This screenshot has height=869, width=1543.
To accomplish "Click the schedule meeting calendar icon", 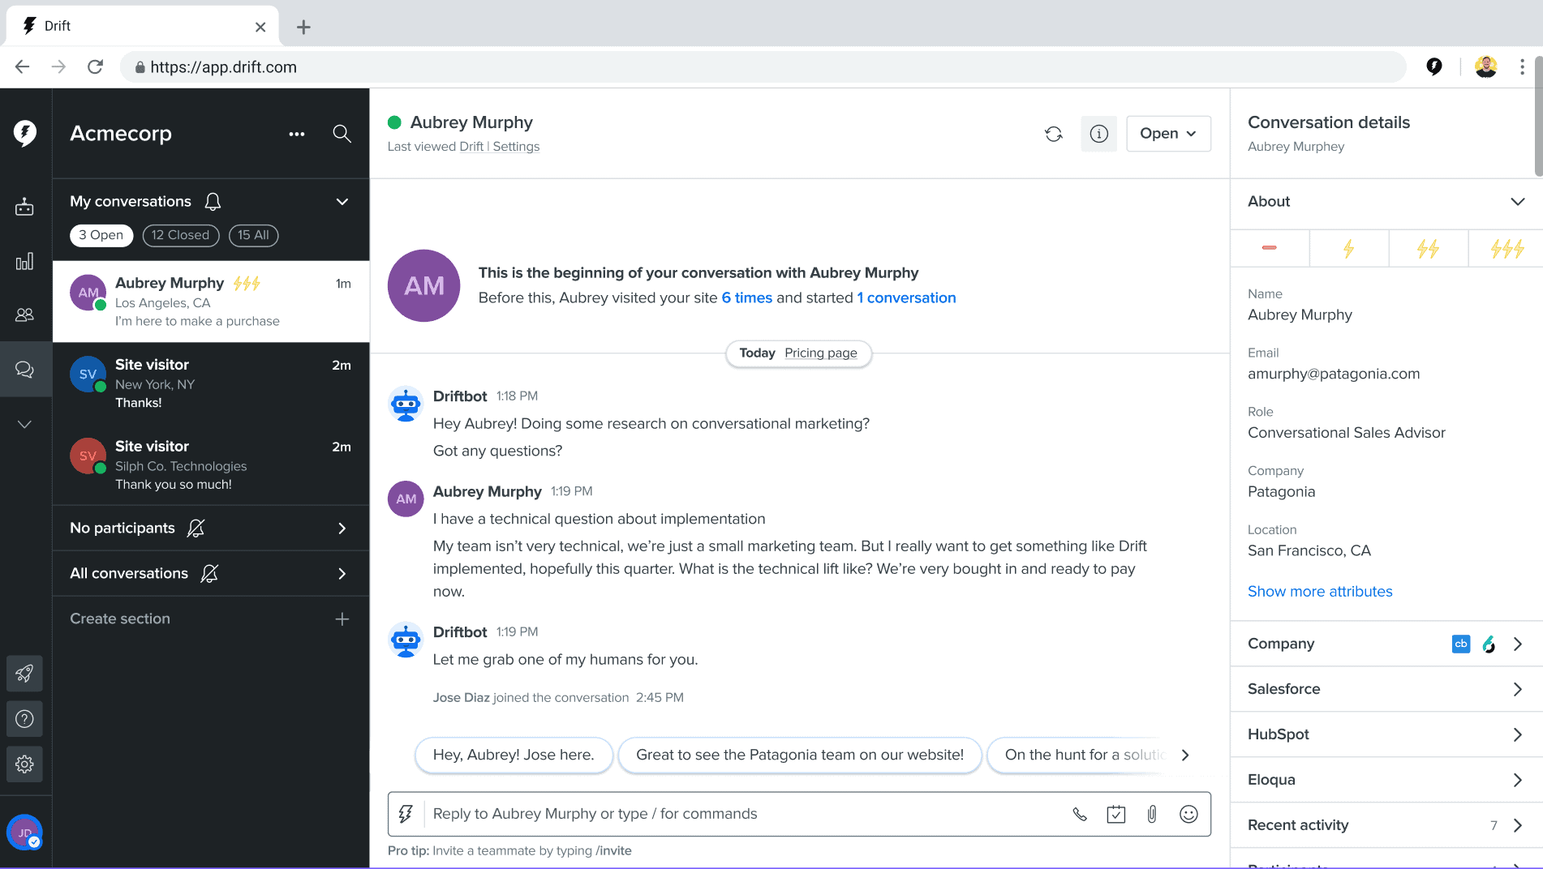I will (x=1116, y=814).
